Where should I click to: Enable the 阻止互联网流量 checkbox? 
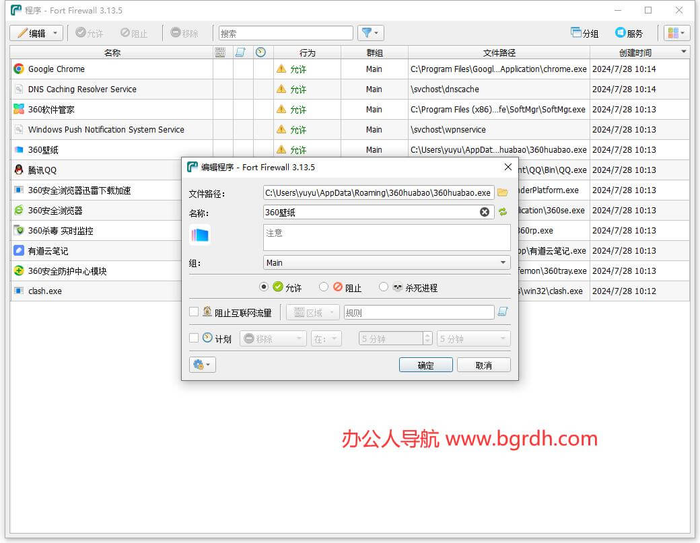click(x=194, y=312)
